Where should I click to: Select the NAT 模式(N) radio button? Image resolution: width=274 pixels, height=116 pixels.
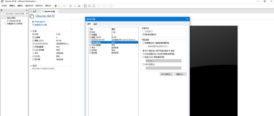(x=144, y=51)
